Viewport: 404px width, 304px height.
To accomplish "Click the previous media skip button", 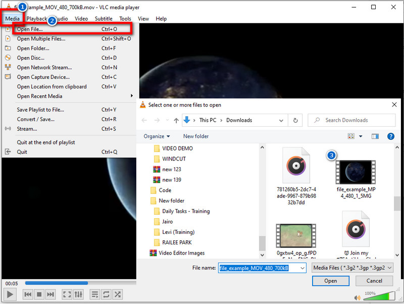I will pyautogui.click(x=28, y=294).
